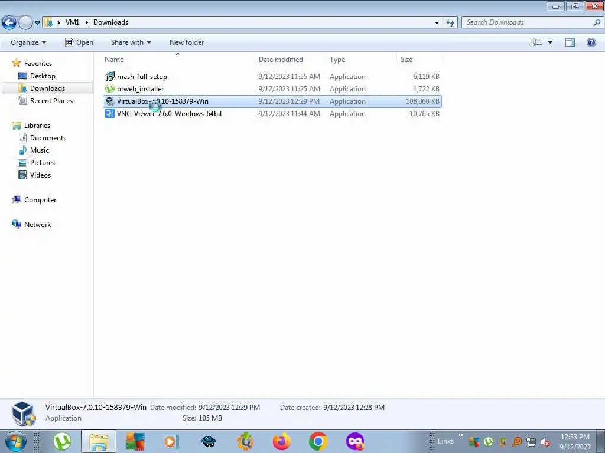Click the search magnifier icon

[597, 22]
